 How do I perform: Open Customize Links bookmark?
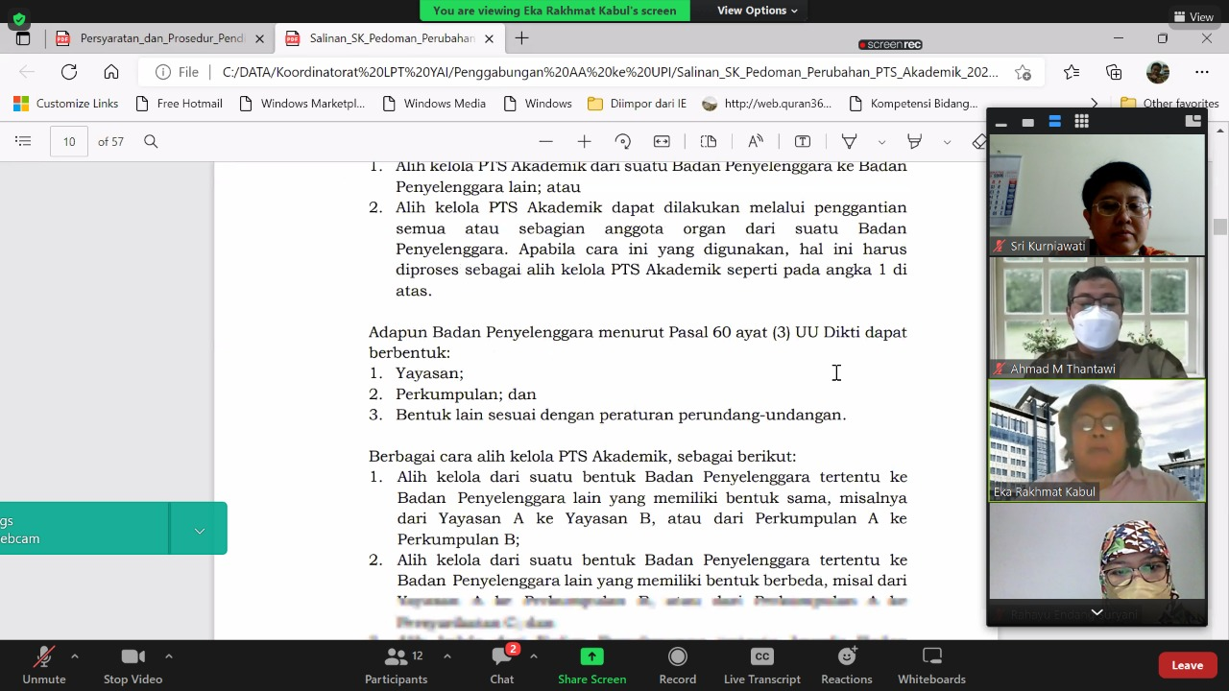[66, 104]
